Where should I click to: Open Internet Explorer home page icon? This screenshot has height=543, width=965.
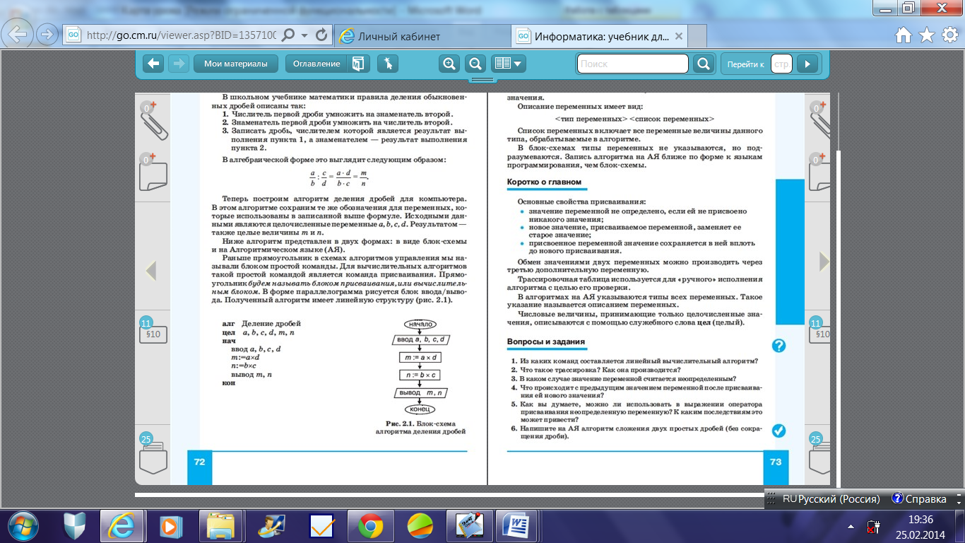pyautogui.click(x=903, y=35)
